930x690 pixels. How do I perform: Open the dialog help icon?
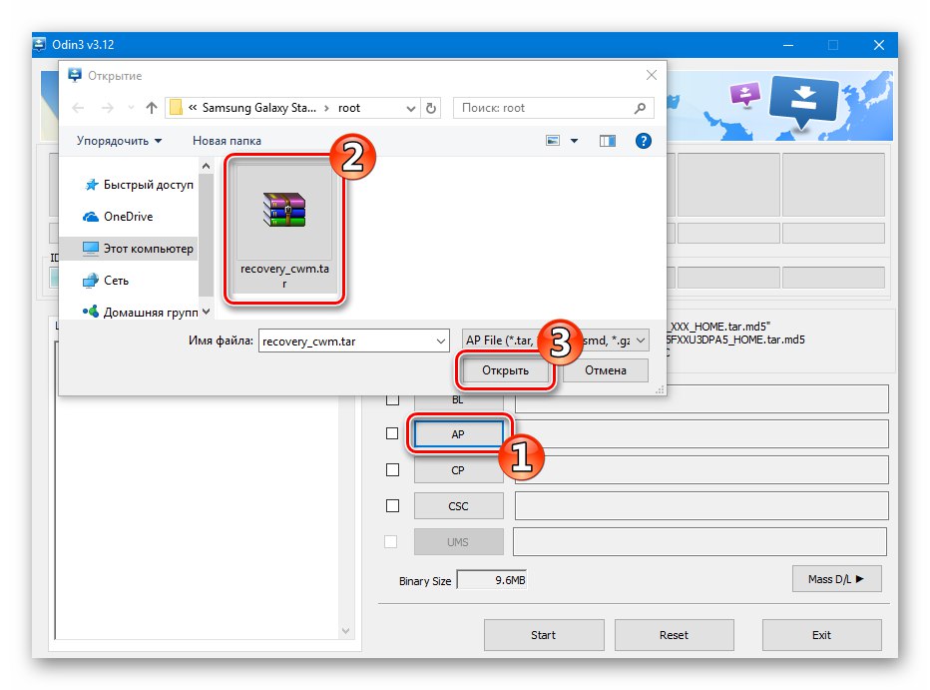point(644,141)
